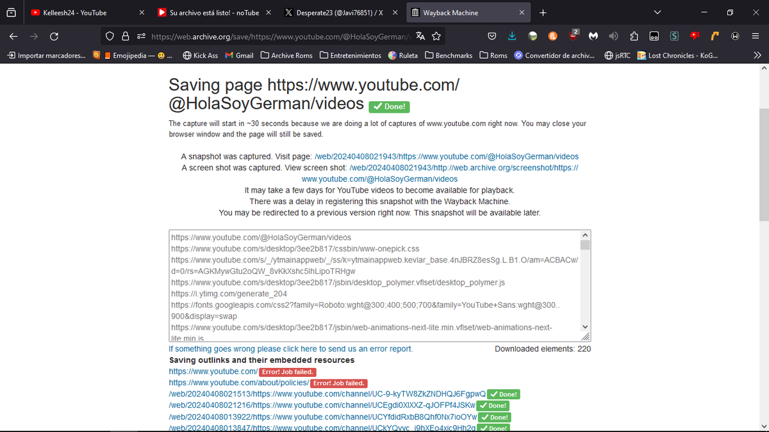769x432 pixels.
Task: Open Lost Chronicles - KoG bookmark
Action: pos(678,56)
